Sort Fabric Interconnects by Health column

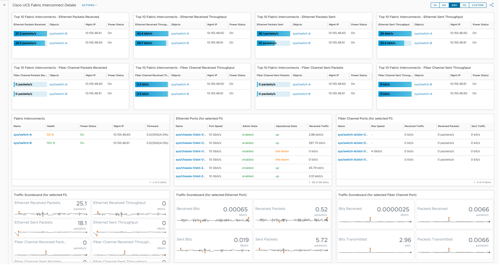[x=51, y=126]
